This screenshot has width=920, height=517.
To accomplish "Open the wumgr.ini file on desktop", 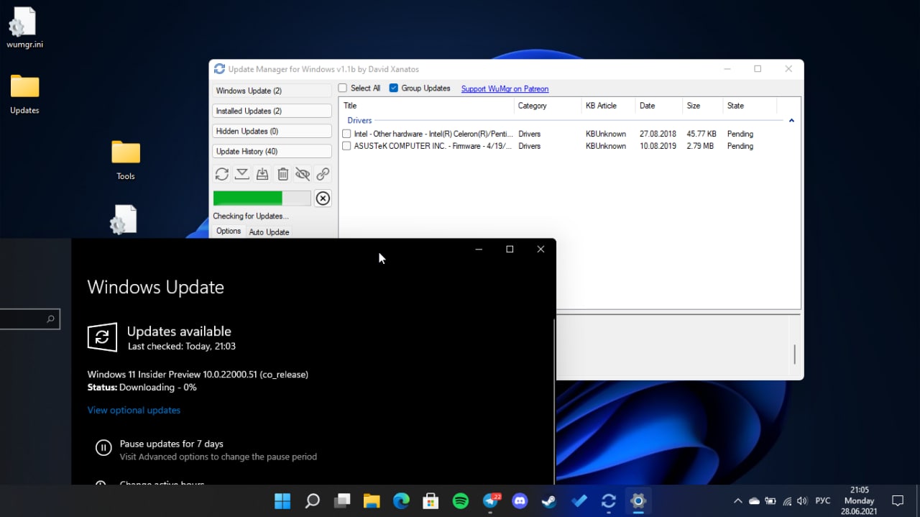I will [24, 27].
